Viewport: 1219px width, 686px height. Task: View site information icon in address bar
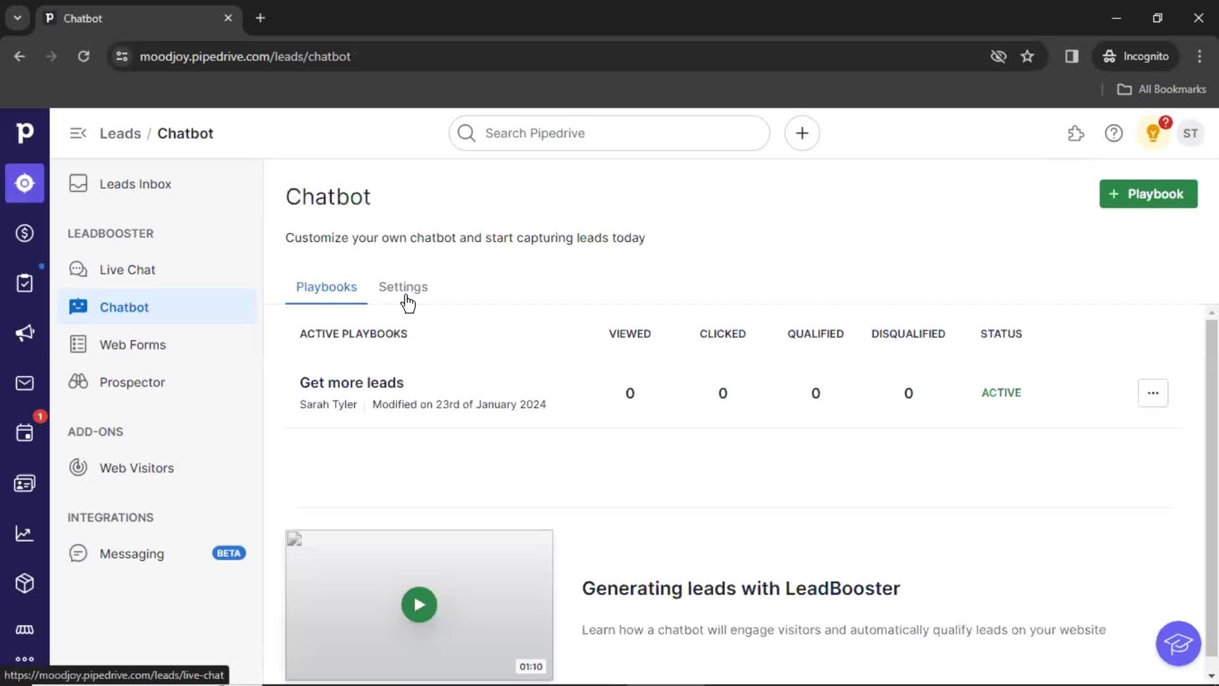(x=122, y=57)
